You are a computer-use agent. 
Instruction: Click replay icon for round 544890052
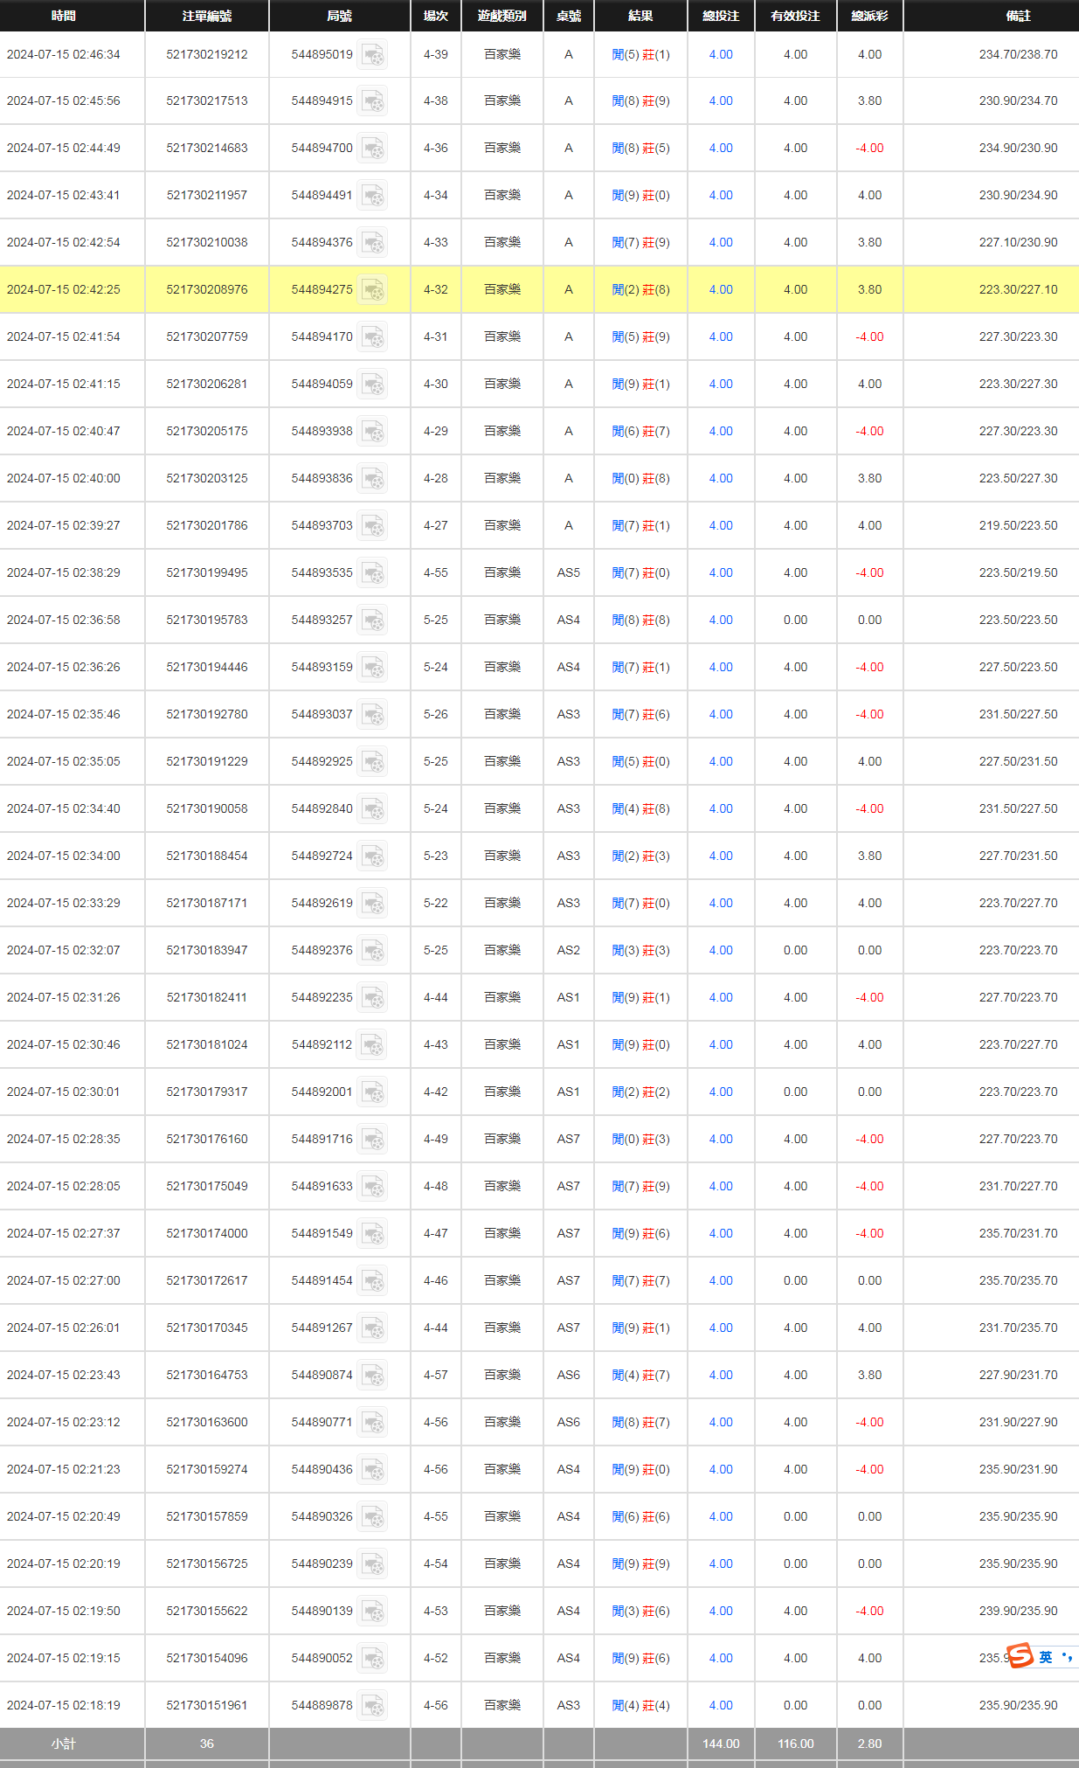coord(373,1659)
